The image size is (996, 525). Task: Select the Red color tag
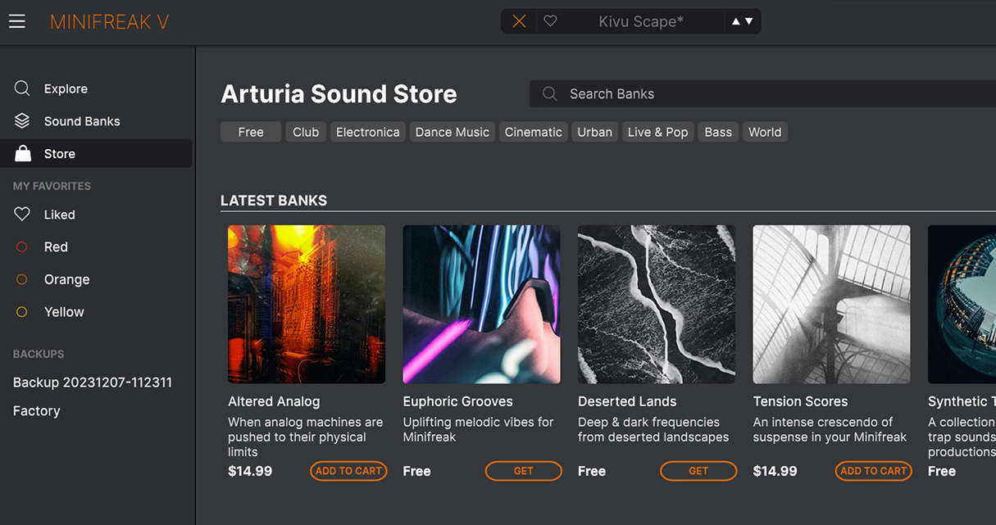point(56,247)
